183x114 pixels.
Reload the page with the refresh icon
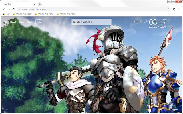(x=13, y=9)
